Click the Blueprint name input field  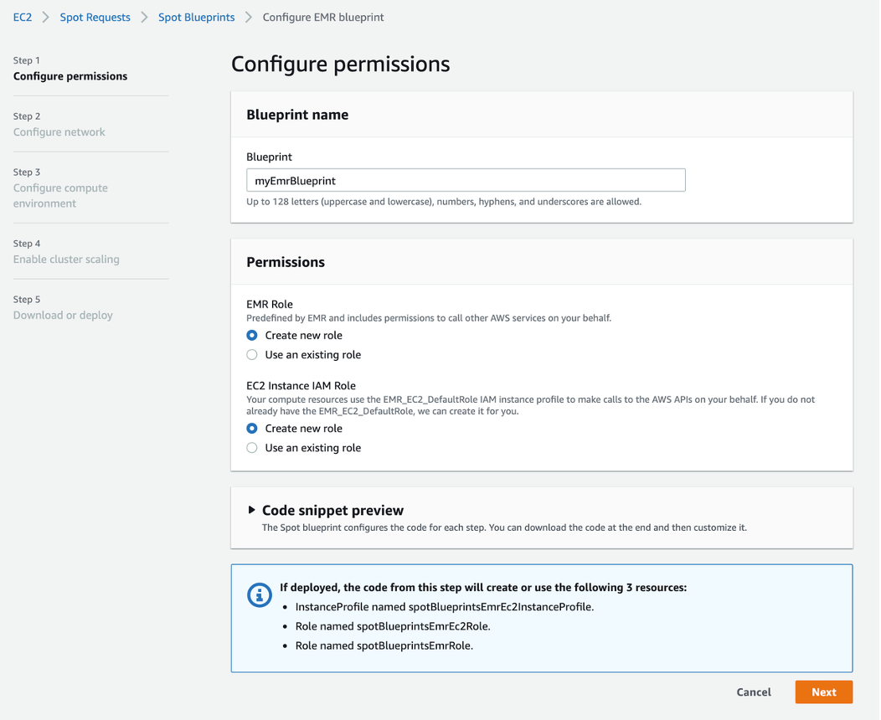point(466,180)
